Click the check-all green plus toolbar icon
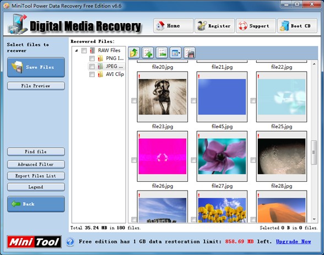Screen dimensions: 324x255 click(148, 53)
